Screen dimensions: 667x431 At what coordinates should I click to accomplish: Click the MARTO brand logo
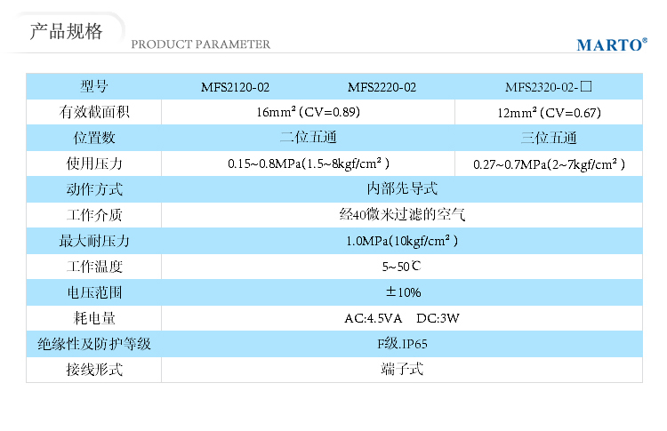pos(611,45)
